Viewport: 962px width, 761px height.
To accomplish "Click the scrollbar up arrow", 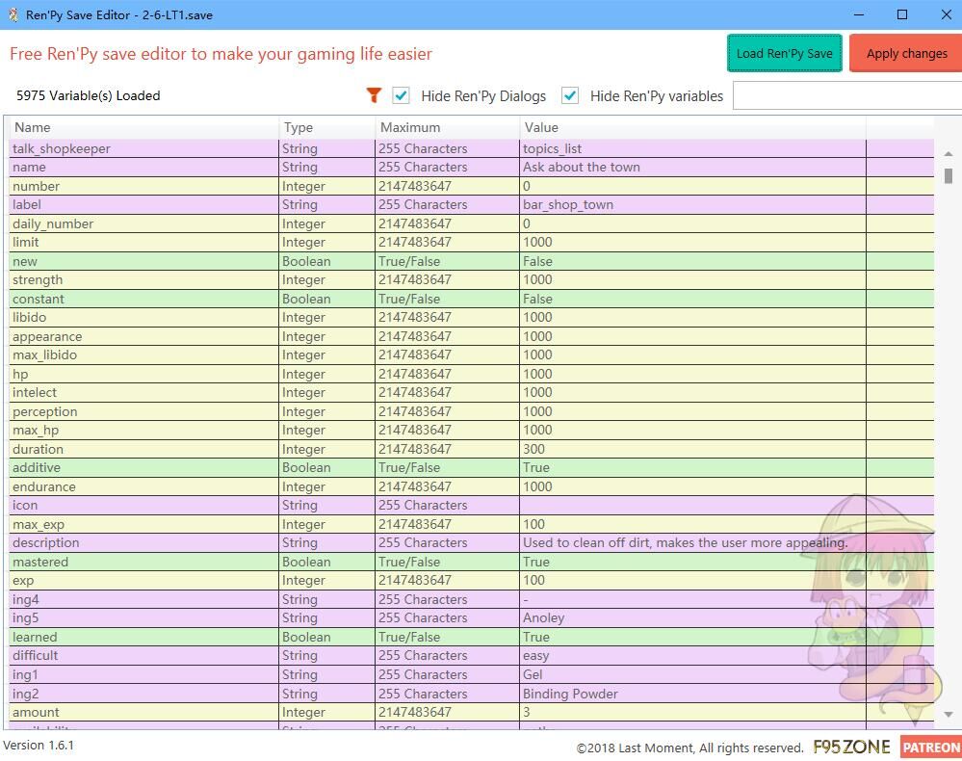I will tap(949, 154).
